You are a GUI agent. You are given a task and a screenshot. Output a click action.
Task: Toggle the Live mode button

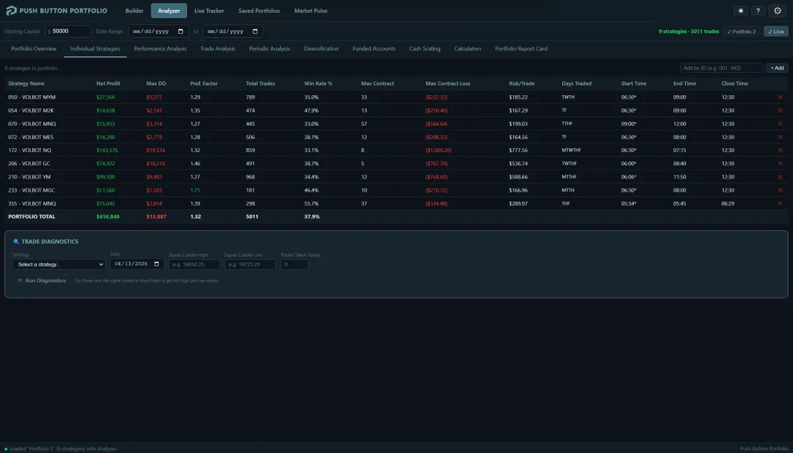click(776, 31)
